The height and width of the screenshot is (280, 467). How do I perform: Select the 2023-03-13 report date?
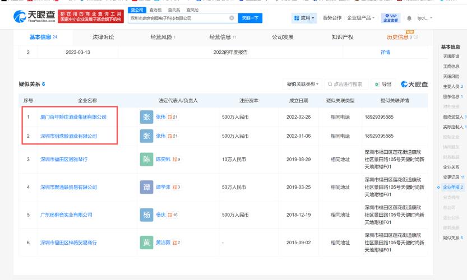[78, 53]
